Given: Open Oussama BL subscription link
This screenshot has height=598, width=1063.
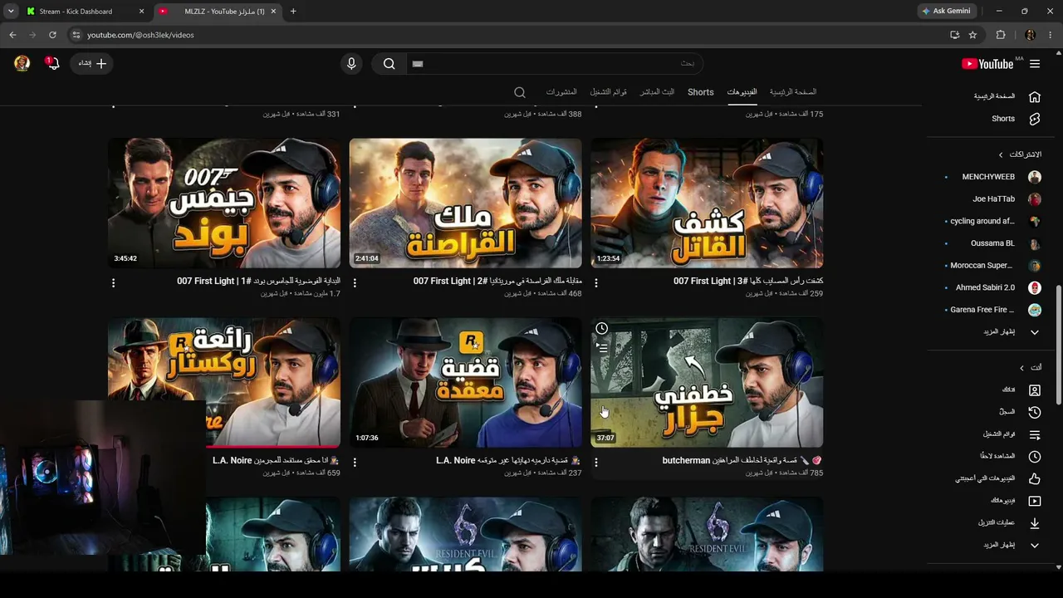Looking at the screenshot, I should point(992,243).
